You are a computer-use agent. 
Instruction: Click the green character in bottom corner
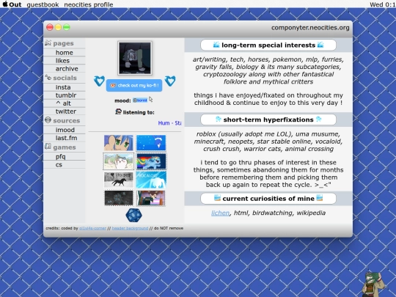[373, 284]
